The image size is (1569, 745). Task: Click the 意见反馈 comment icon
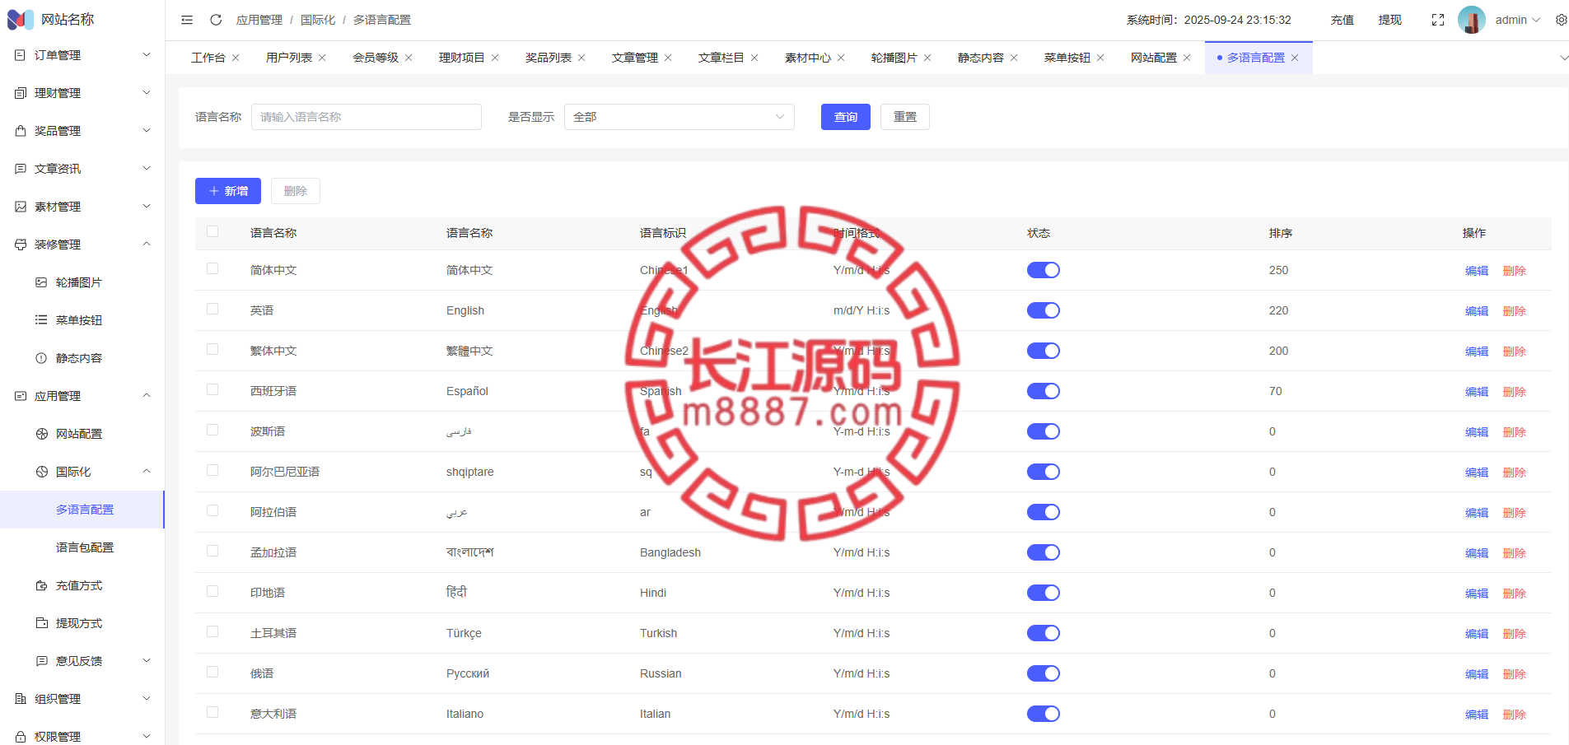click(x=41, y=661)
